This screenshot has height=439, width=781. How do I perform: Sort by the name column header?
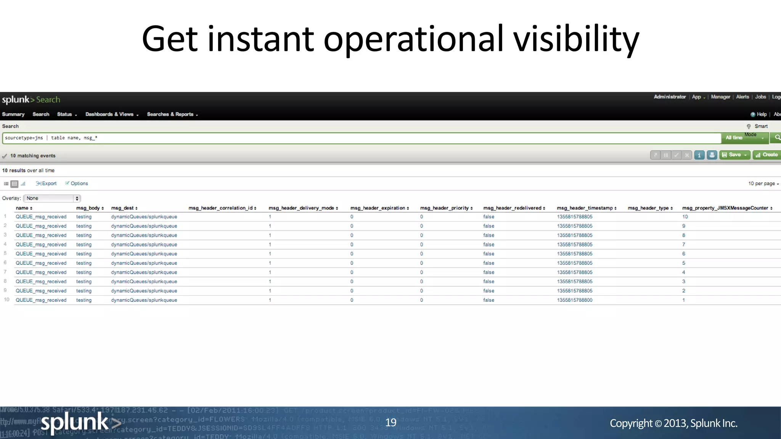24,208
